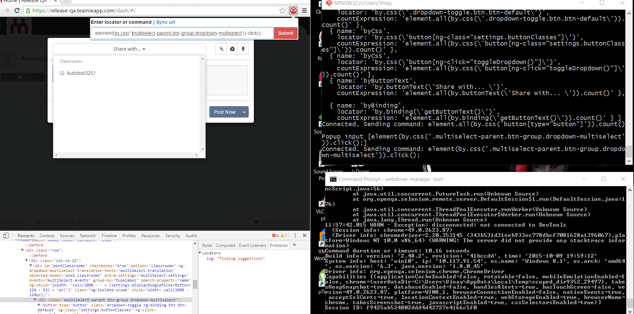Click the dropdown list horizontal scrollbar

126,155
